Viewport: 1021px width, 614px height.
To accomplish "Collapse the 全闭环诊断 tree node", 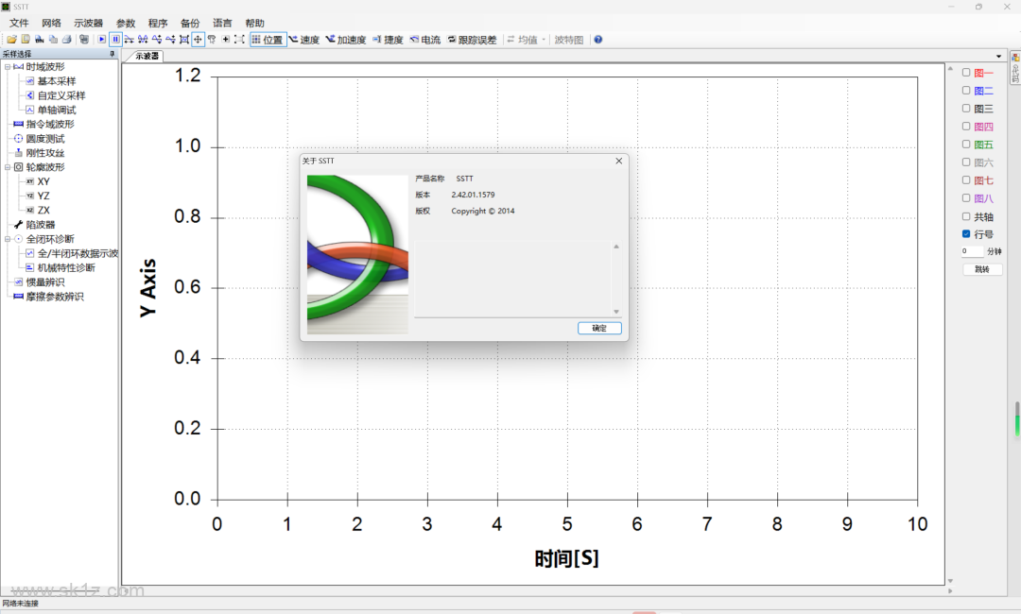I will pyautogui.click(x=8, y=239).
